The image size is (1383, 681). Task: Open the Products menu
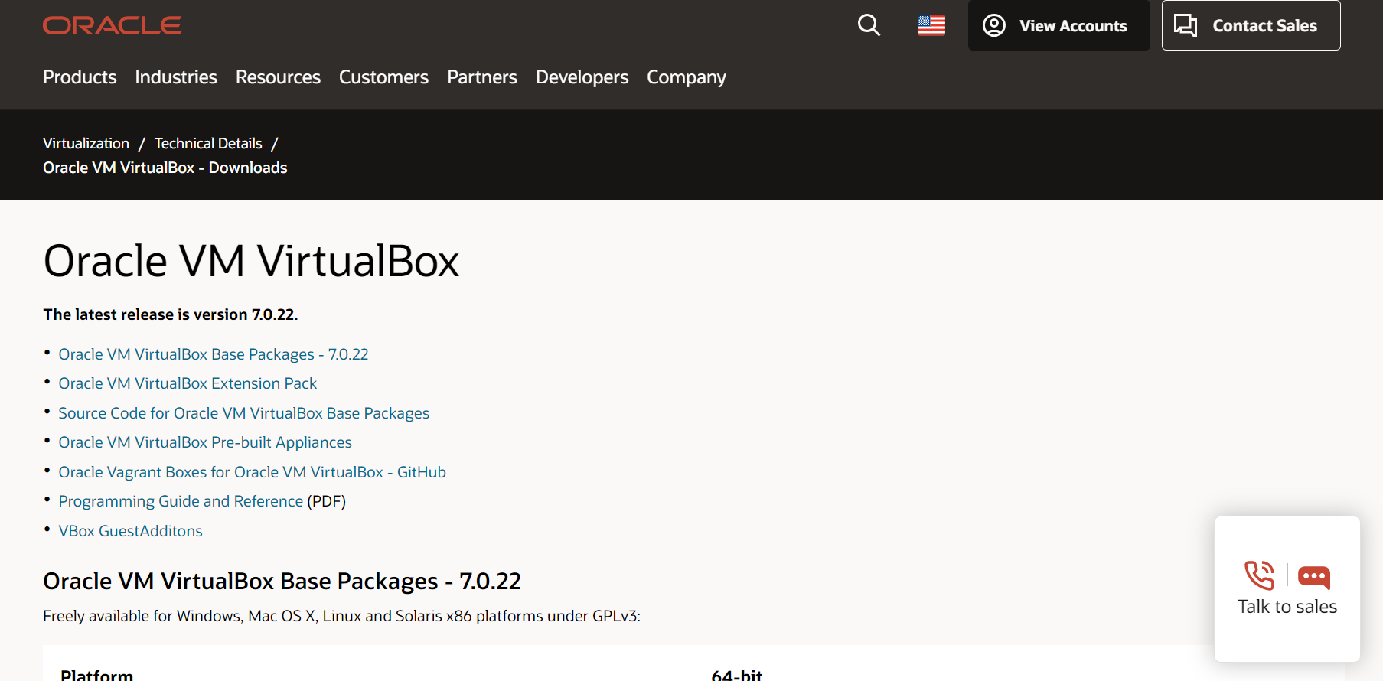coord(80,77)
